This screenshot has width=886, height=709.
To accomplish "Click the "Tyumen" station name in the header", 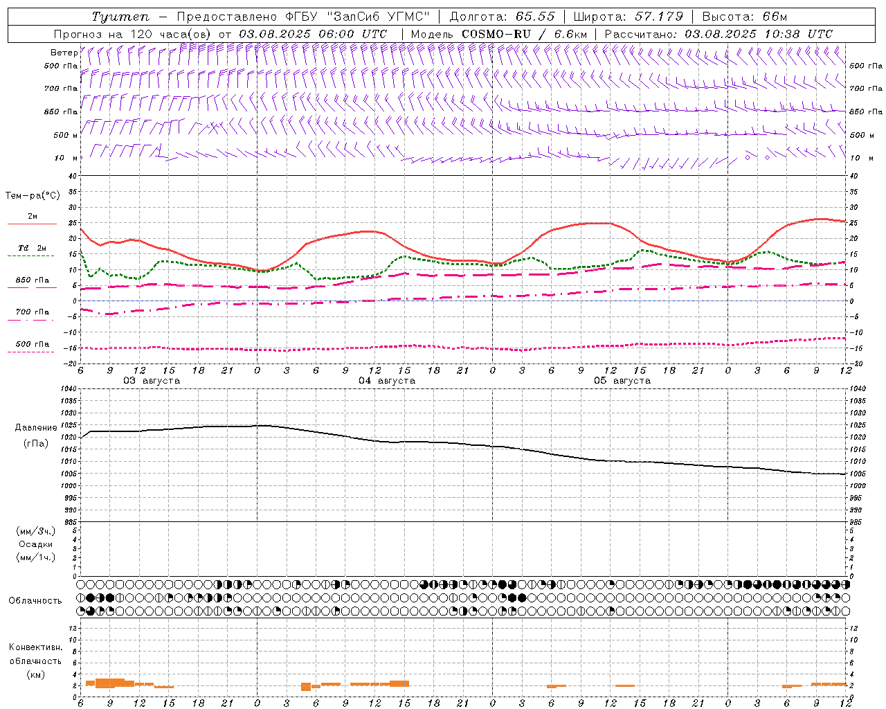I will coord(120,17).
